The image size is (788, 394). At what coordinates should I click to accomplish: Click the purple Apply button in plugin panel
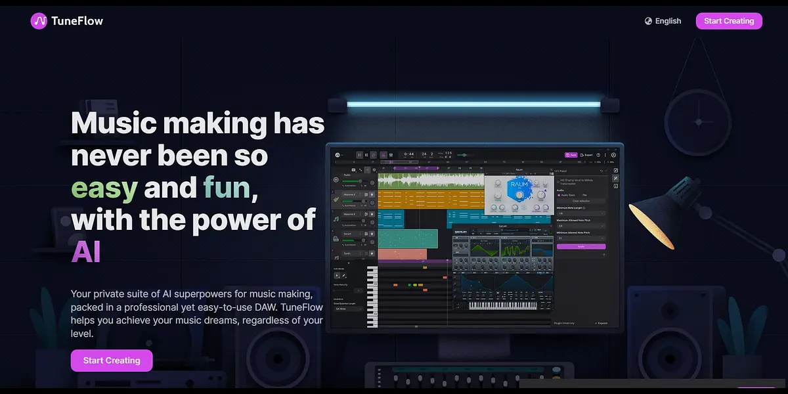point(580,246)
